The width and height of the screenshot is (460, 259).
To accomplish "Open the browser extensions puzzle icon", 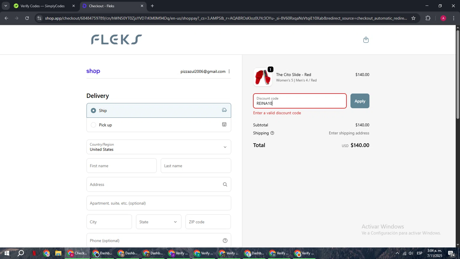I will (428, 18).
